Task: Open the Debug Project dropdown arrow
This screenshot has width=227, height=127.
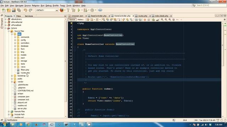Action: (x=89, y=10)
